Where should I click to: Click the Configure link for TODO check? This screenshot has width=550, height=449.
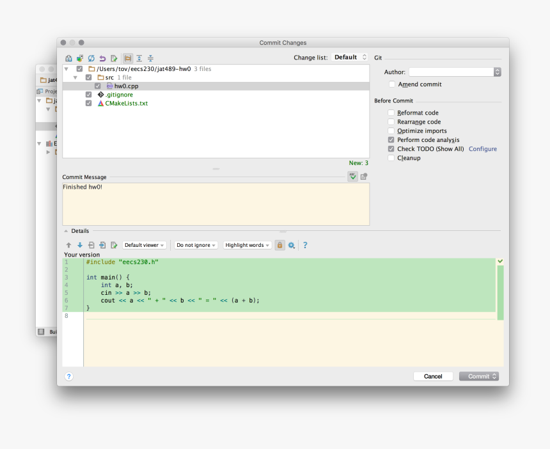(482, 149)
